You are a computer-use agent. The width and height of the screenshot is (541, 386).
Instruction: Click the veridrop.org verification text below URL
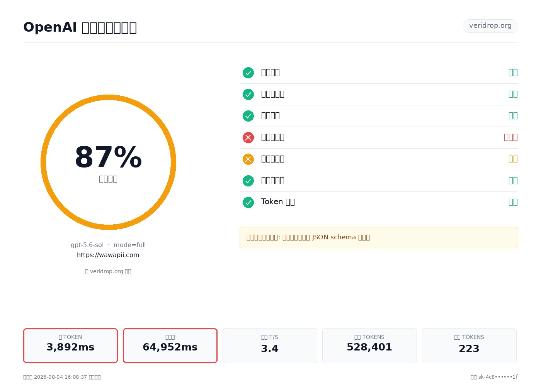point(108,271)
